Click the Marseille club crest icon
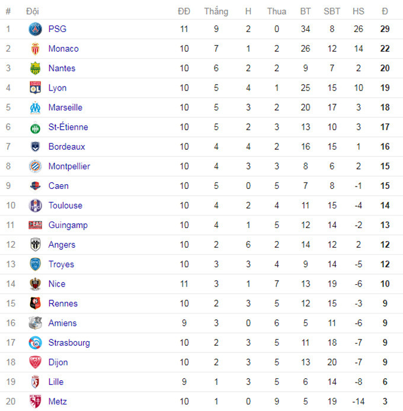 [35, 107]
